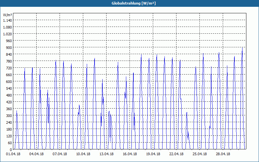The width and height of the screenshot is (259, 162).
Task: Click the 1.020 y-axis value
Action: (x=7, y=34)
